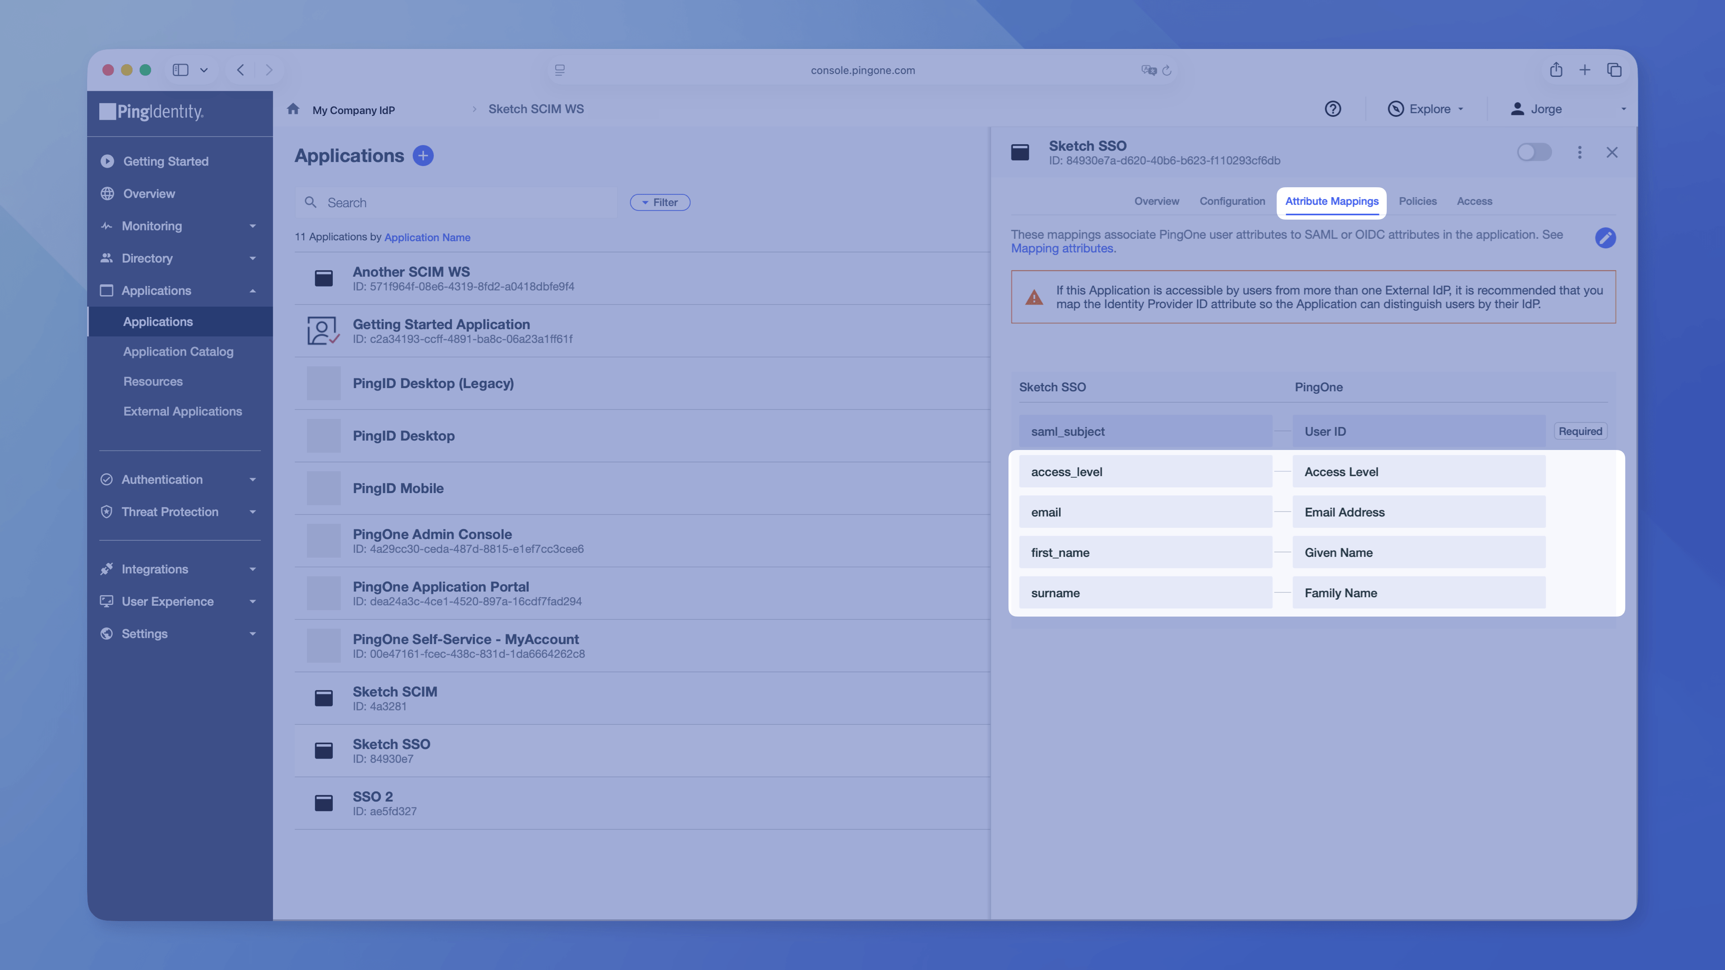This screenshot has height=970, width=1725.
Task: Click the warning triangle icon in alert
Action: (1034, 297)
